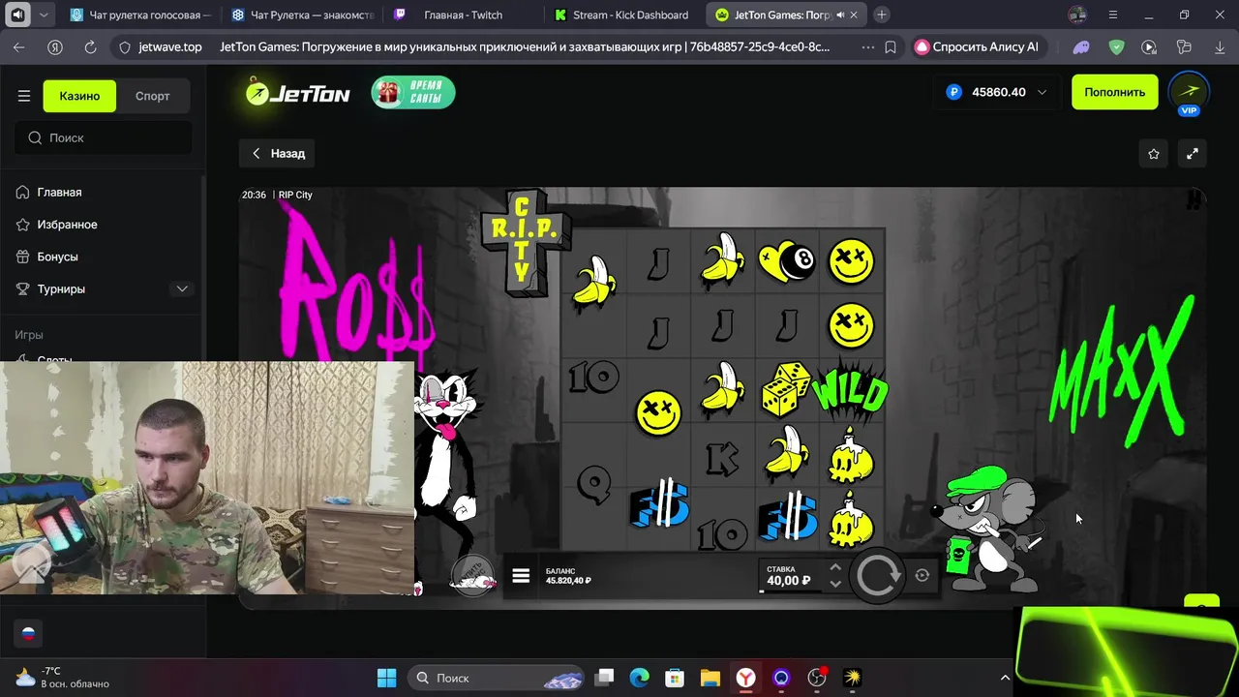The width and height of the screenshot is (1239, 697).
Task: Switch to the Спорт tab
Action: click(x=152, y=96)
